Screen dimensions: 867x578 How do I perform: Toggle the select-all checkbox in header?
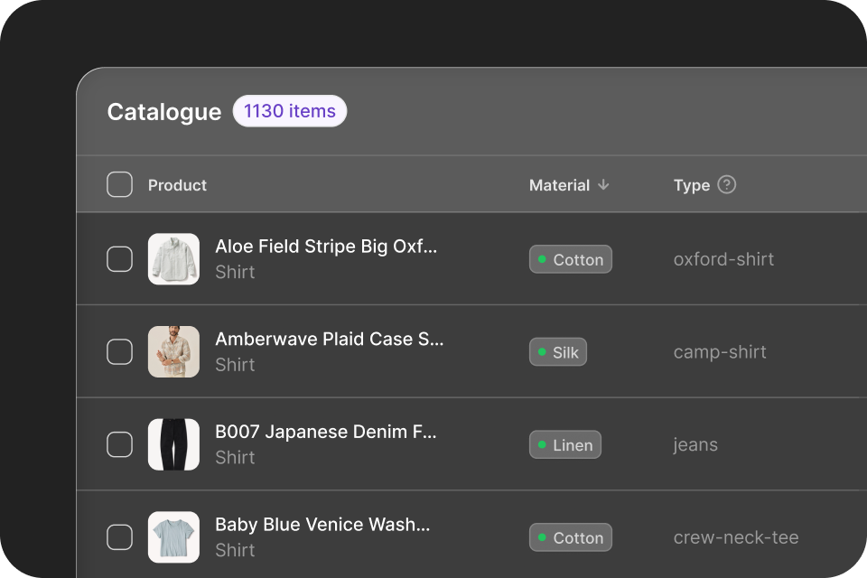tap(119, 184)
